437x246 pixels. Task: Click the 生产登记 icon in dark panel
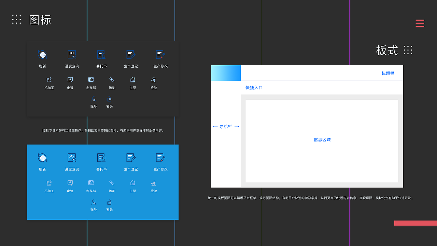tap(131, 54)
